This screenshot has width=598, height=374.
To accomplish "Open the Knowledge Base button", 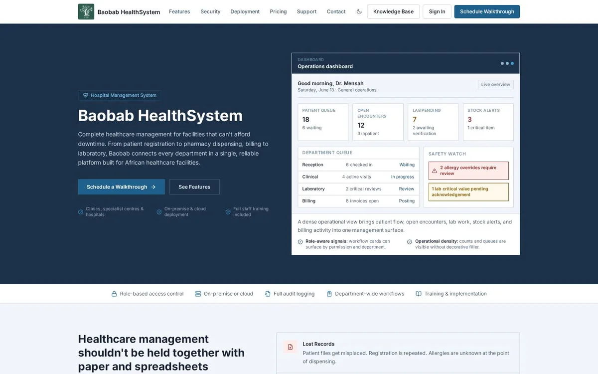I will coord(393,11).
